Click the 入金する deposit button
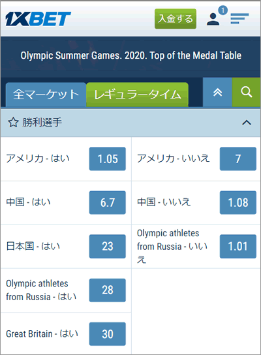The height and width of the screenshot is (355, 261). pos(176,19)
